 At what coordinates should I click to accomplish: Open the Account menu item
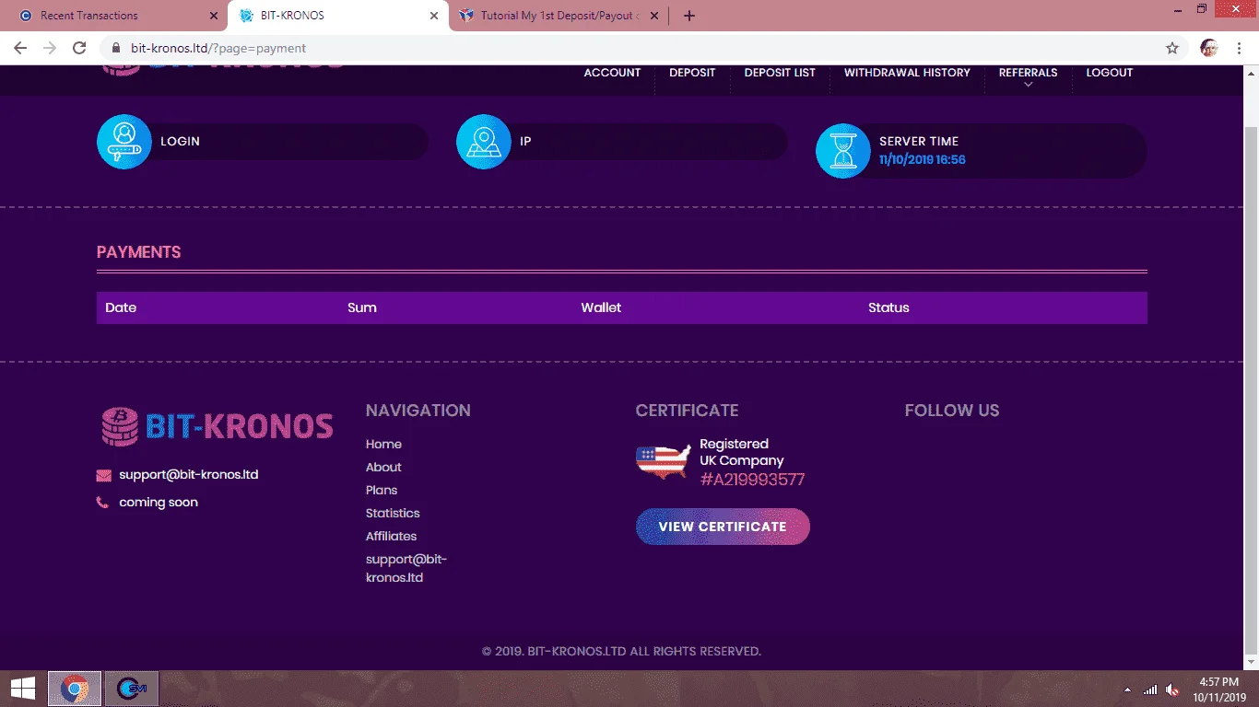pyautogui.click(x=612, y=73)
